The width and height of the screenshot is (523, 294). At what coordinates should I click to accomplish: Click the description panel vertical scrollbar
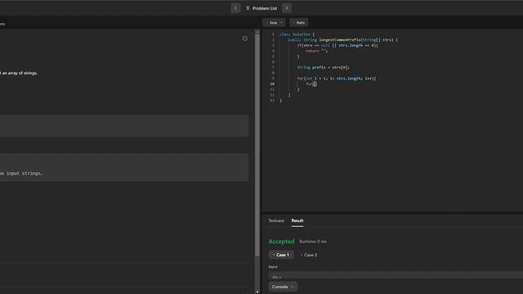coord(257,145)
